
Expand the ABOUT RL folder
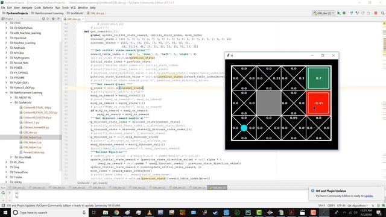click(11, 98)
